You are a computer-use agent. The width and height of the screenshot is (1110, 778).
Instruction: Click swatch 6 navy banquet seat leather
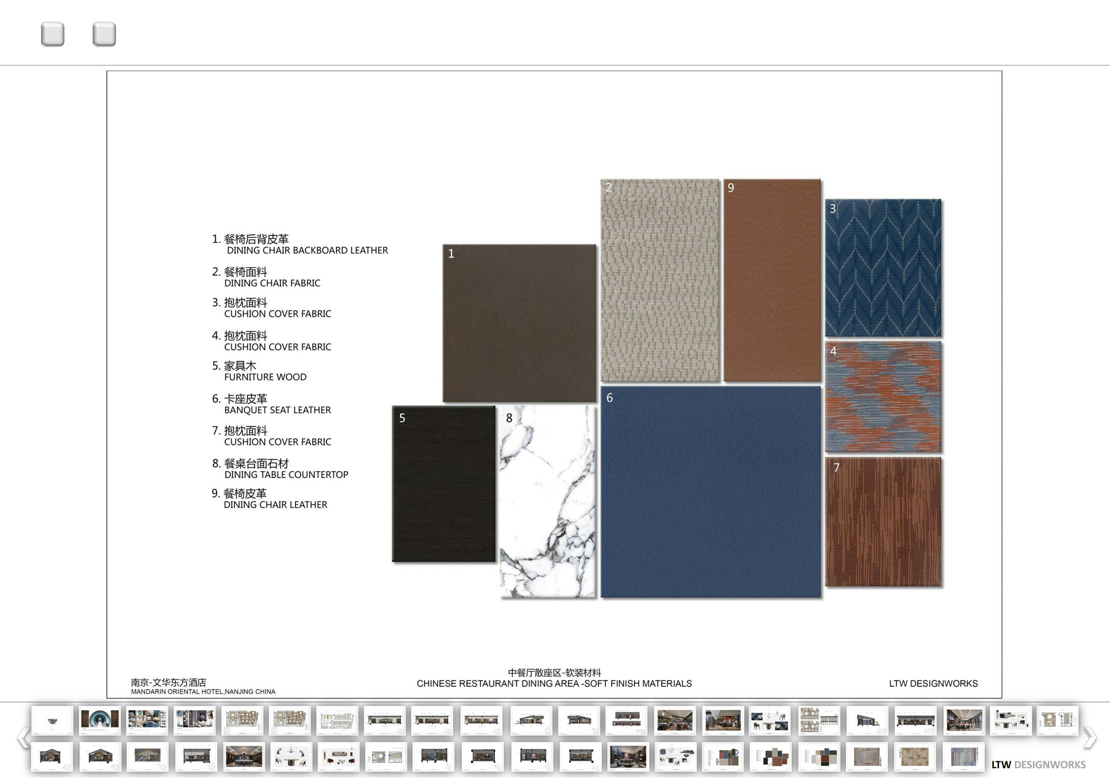(711, 492)
